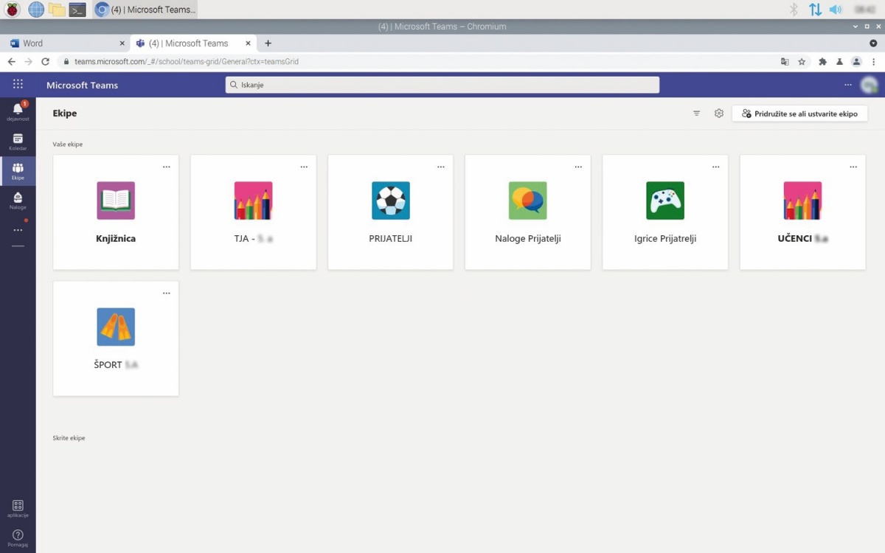The height and width of the screenshot is (553, 885).
Task: Click Igrice Prijatrelji team name
Action: click(665, 239)
